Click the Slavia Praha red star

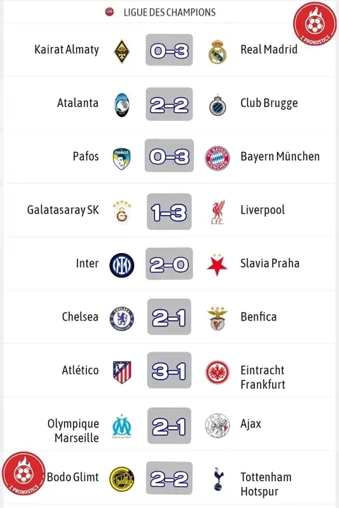(x=217, y=265)
